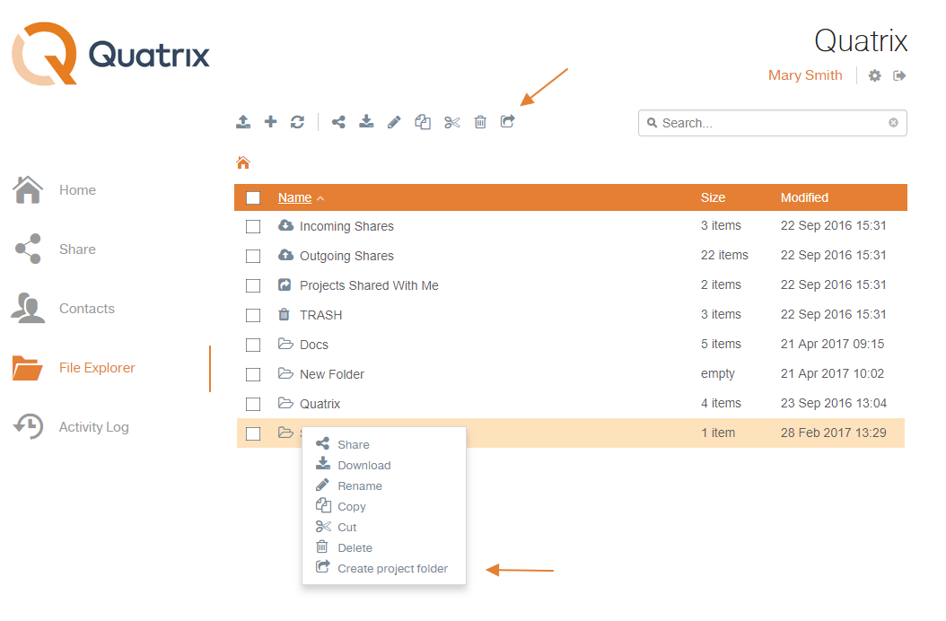Screen dimensions: 946x621
Task: Check the Quatrix folder row checkbox
Action: pyautogui.click(x=253, y=404)
